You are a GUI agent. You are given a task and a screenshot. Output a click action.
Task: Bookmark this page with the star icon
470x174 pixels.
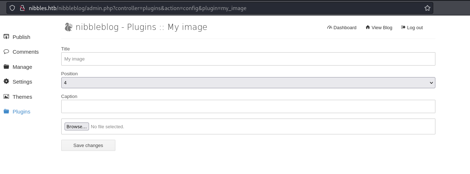[x=427, y=8]
